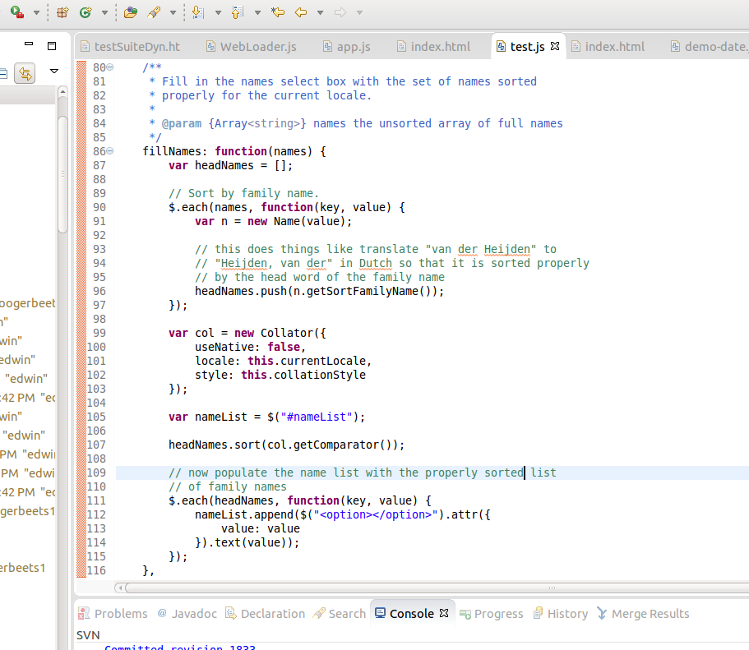Click the New Java Package icon
The width and height of the screenshot is (749, 650).
[63, 12]
